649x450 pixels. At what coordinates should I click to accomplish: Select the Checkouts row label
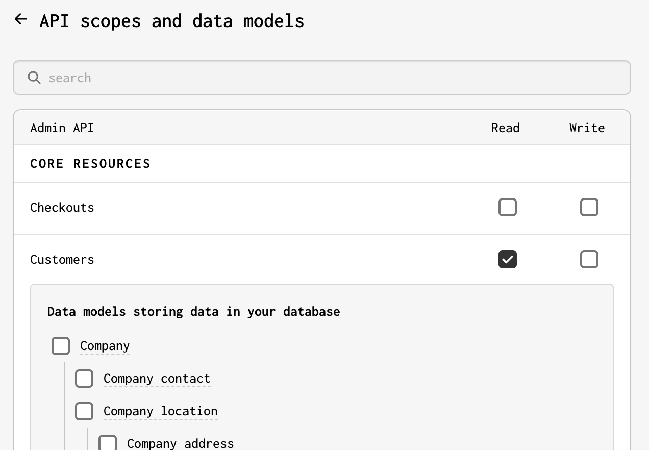click(x=62, y=208)
